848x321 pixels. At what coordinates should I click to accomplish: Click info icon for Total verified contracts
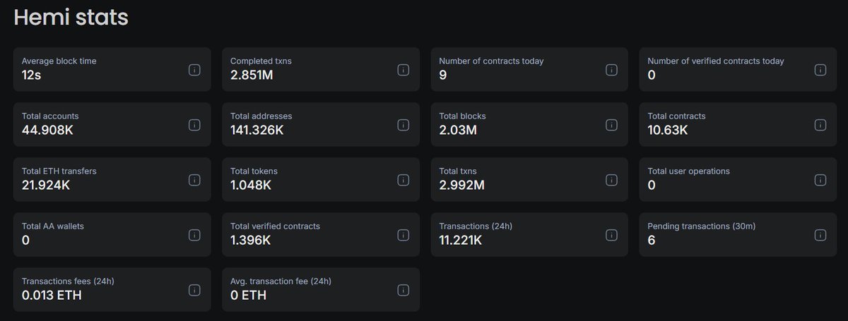(x=403, y=235)
